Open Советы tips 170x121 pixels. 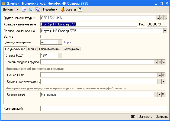click(x=68, y=9)
